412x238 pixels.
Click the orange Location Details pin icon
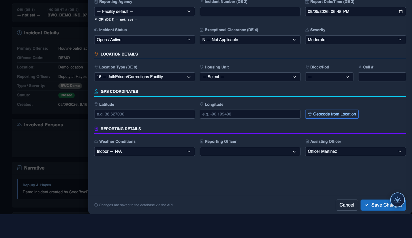pyautogui.click(x=96, y=54)
